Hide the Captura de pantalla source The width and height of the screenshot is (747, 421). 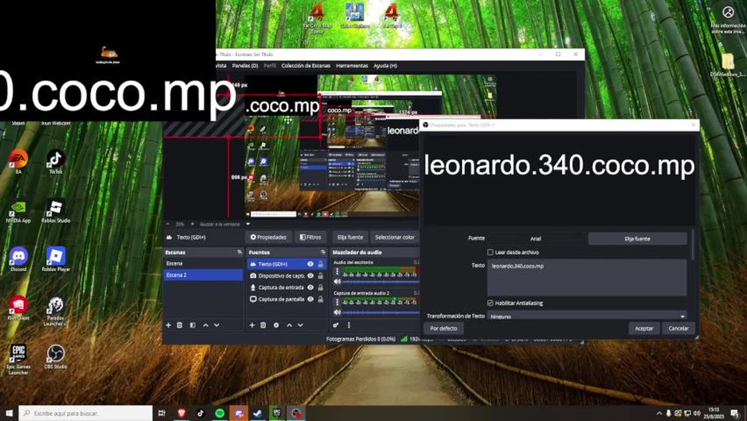click(310, 299)
